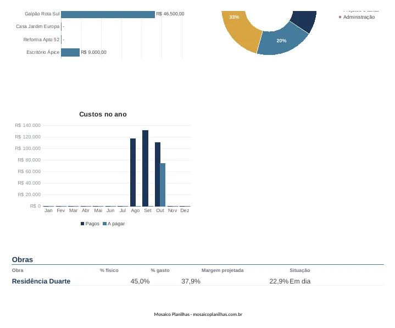Click the R$ 60.000 axis label

[x=29, y=171]
